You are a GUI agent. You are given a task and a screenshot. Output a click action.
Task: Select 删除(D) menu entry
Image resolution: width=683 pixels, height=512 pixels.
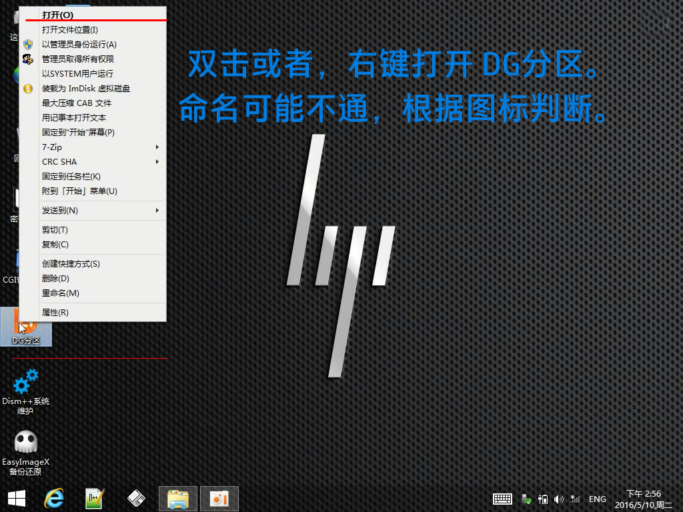coord(93,279)
